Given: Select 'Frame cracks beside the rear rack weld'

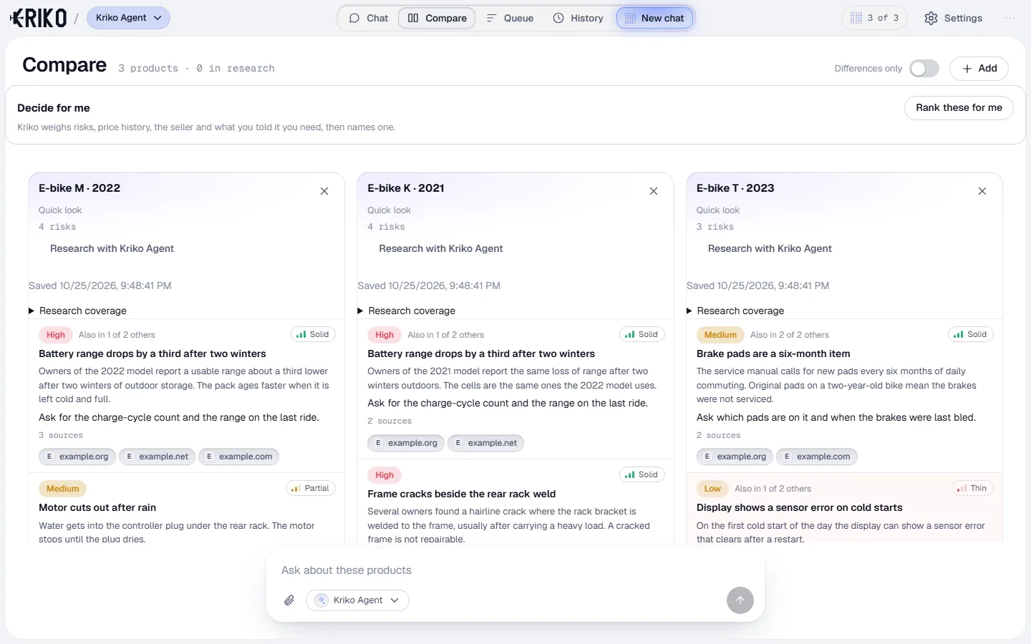Looking at the screenshot, I should 461,494.
